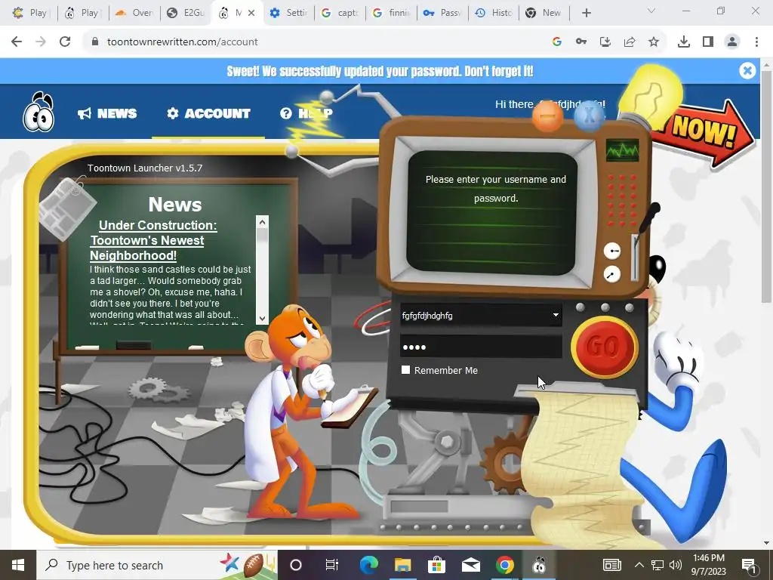
Task: Click the green oscilloscope display on the TV
Action: coord(622,150)
